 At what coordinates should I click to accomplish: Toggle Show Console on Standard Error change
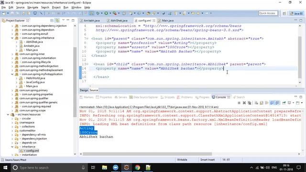pos(277,103)
